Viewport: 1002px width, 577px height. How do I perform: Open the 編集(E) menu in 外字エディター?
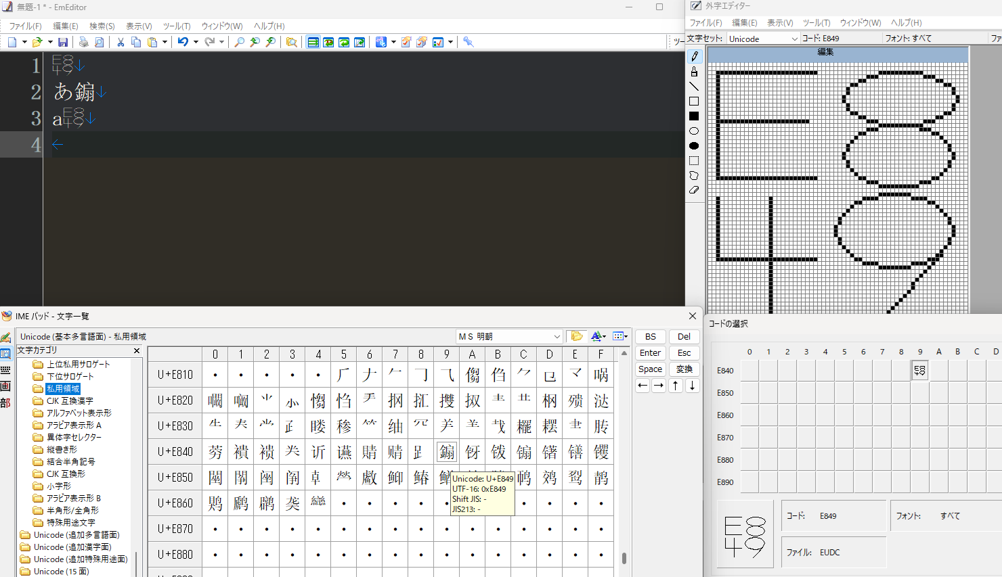click(745, 22)
